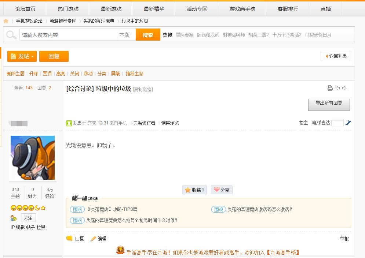Open the 本版 search scope selector
This screenshot has height=258, width=365.
tap(127, 35)
